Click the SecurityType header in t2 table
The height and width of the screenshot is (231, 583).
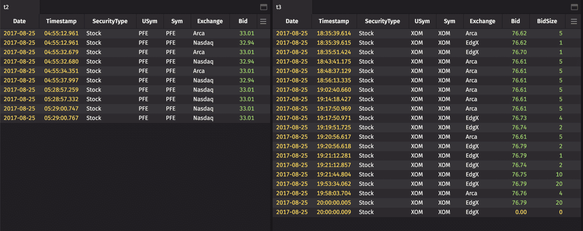(110, 21)
